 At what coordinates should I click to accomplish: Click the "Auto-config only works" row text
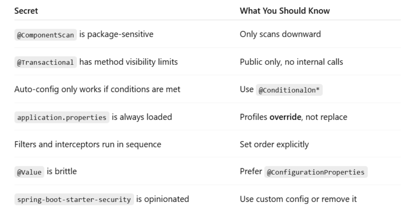click(x=97, y=89)
